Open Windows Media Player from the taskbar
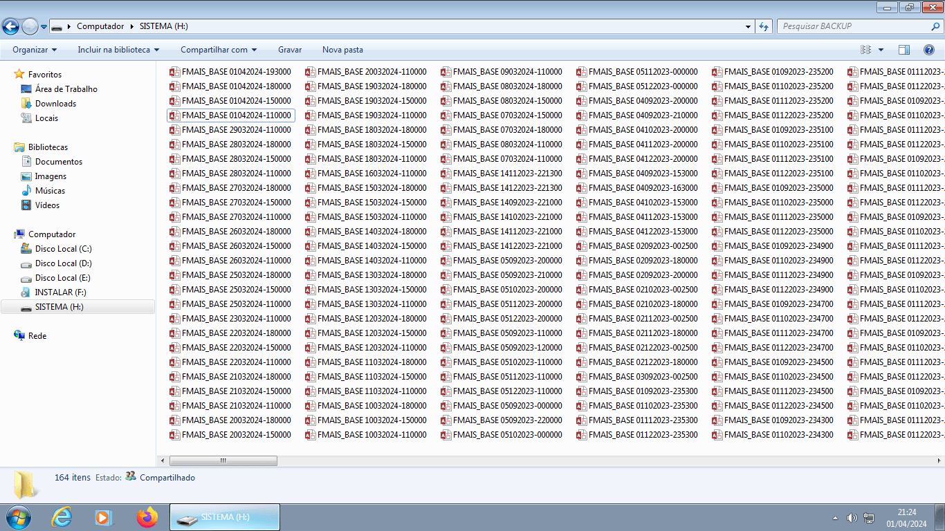 104,517
